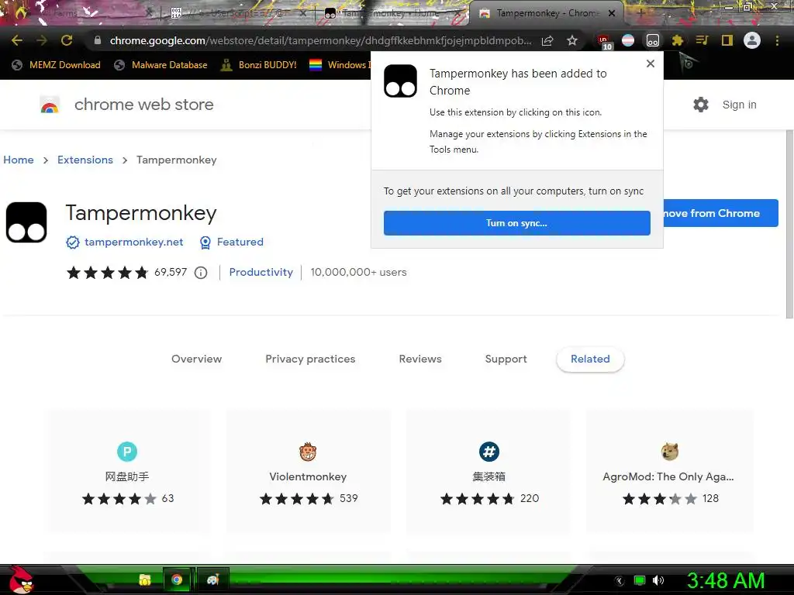Share this page via the share icon
Image resolution: width=794 pixels, height=595 pixels.
(547, 40)
